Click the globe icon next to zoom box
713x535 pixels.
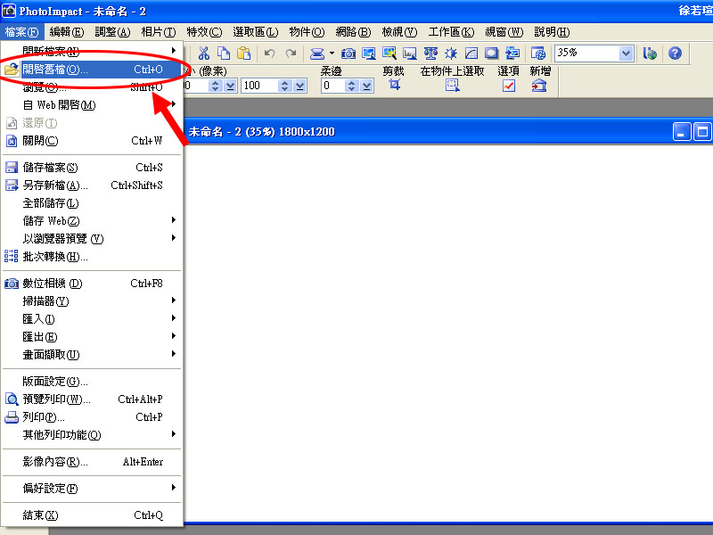click(x=650, y=53)
